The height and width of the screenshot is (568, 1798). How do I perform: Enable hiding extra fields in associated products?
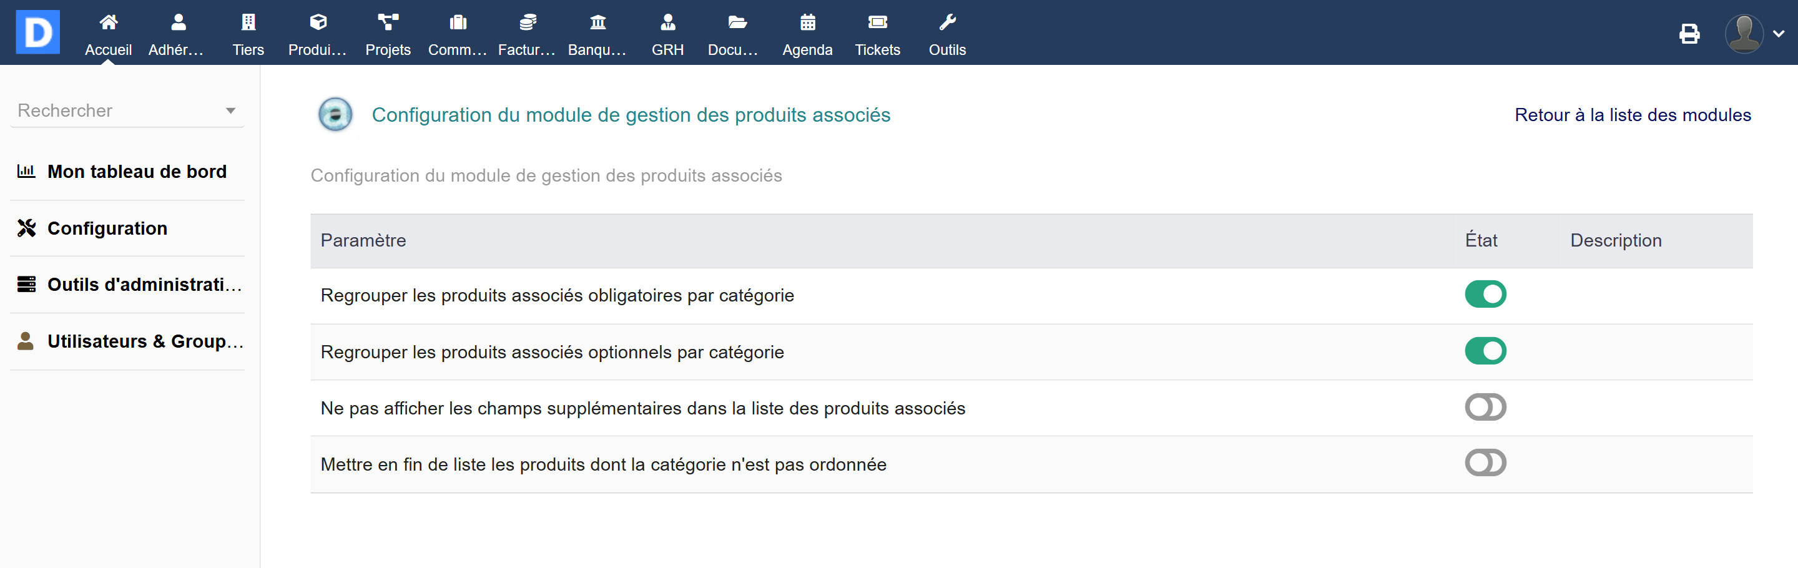pyautogui.click(x=1485, y=408)
